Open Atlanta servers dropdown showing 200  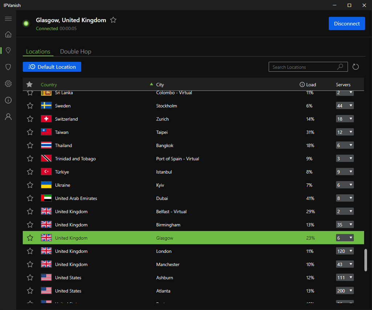(345, 291)
